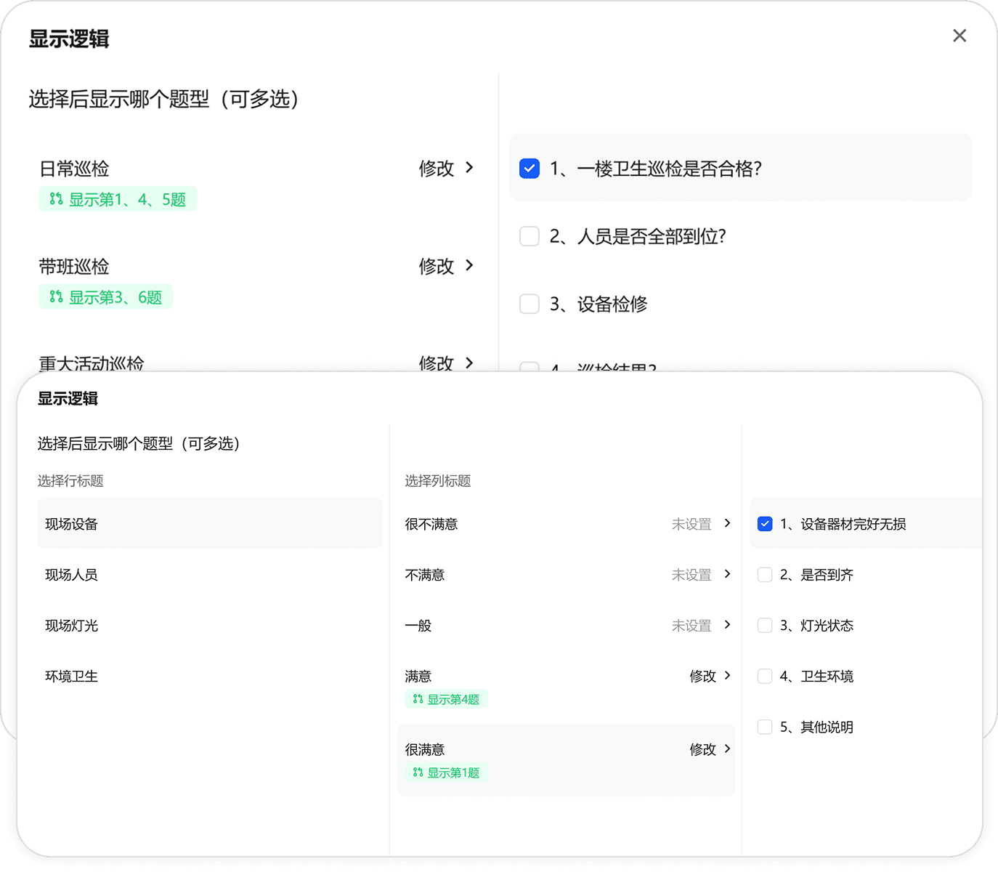998x872 pixels.
Task: Select the 现场灯光 row title
Action: 72,626
